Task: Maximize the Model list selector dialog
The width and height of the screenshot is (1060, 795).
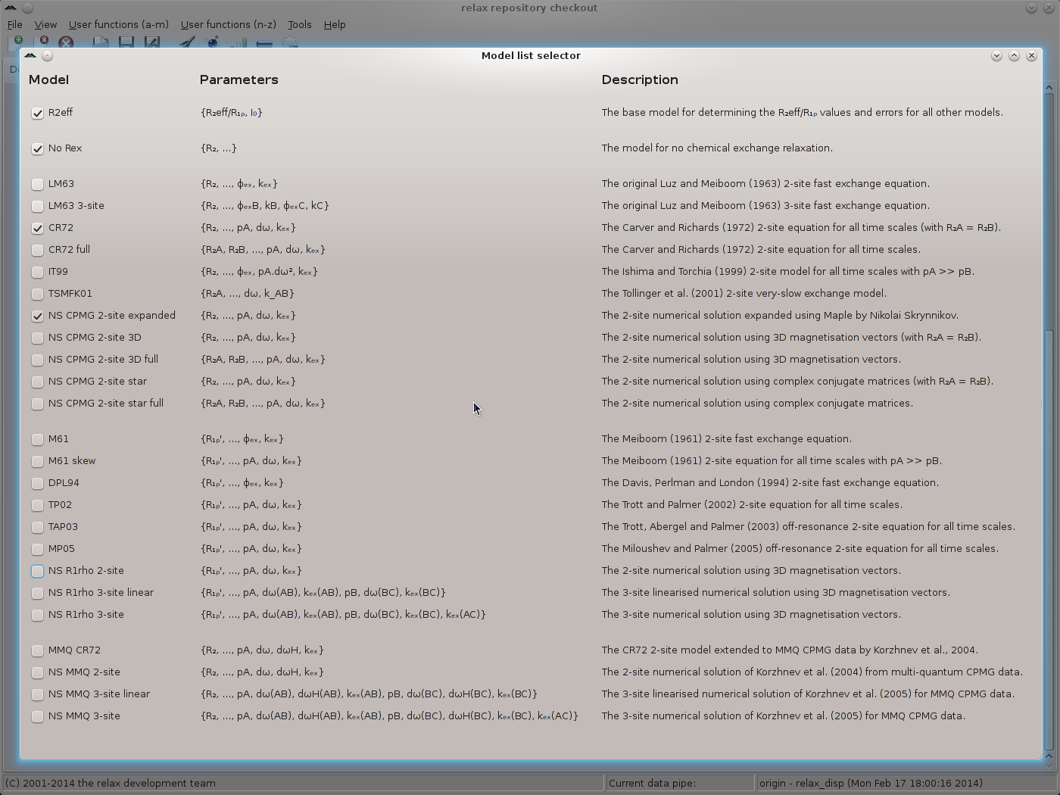Action: click(x=1014, y=55)
